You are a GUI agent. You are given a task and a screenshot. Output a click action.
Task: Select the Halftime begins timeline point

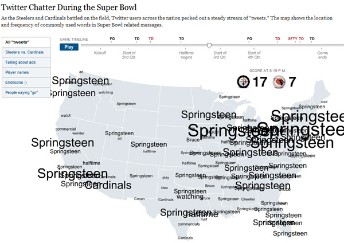(186, 55)
